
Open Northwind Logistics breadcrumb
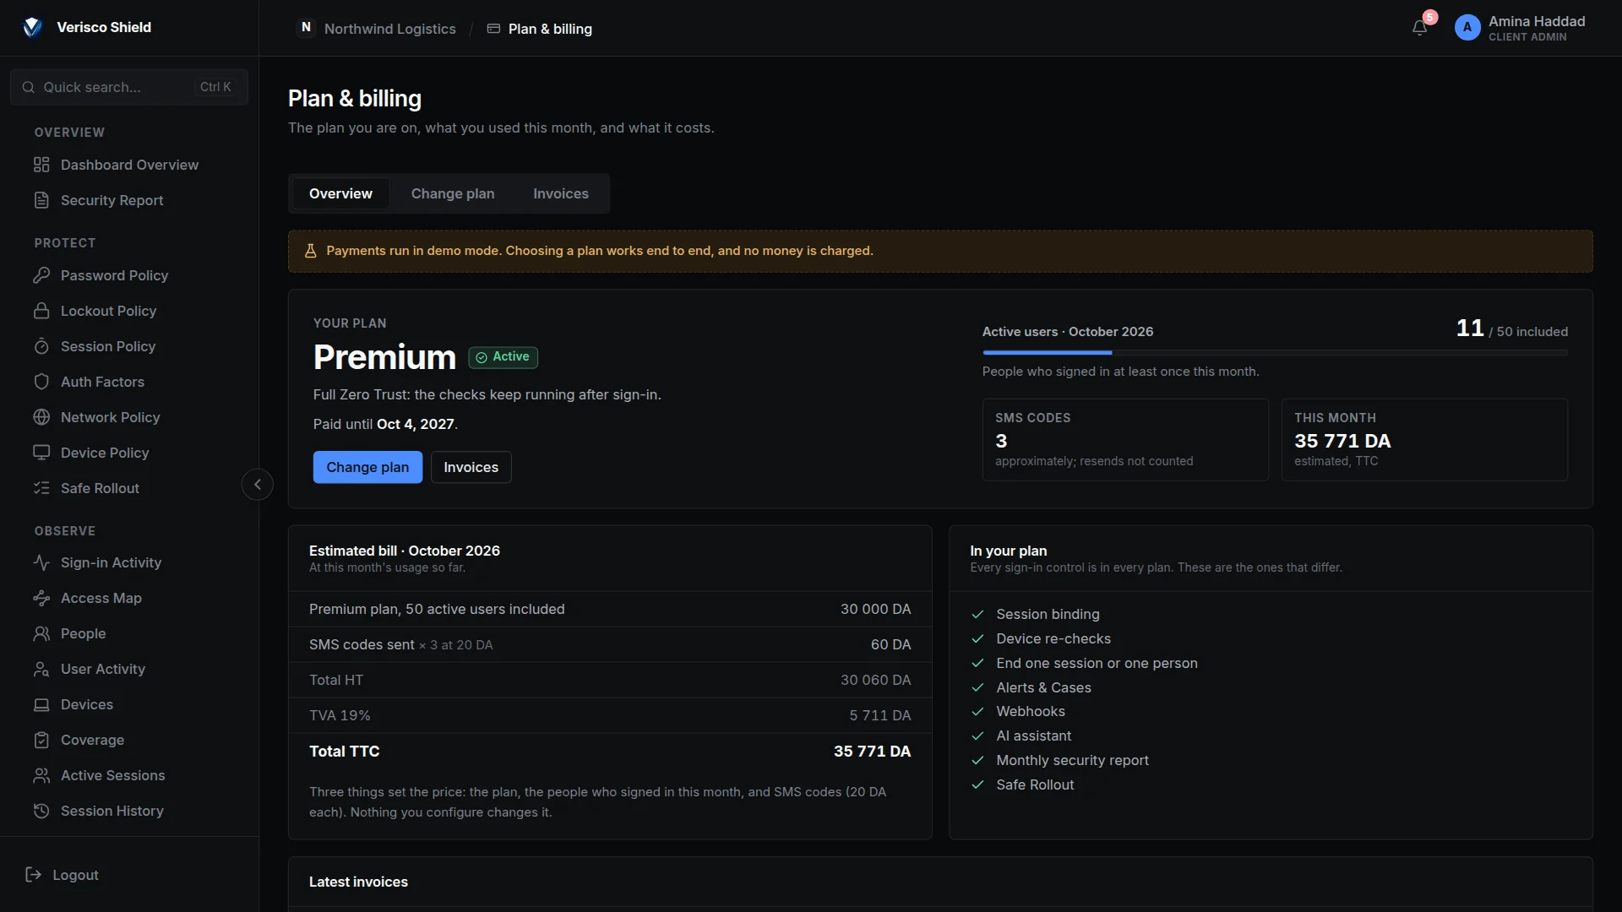[377, 29]
